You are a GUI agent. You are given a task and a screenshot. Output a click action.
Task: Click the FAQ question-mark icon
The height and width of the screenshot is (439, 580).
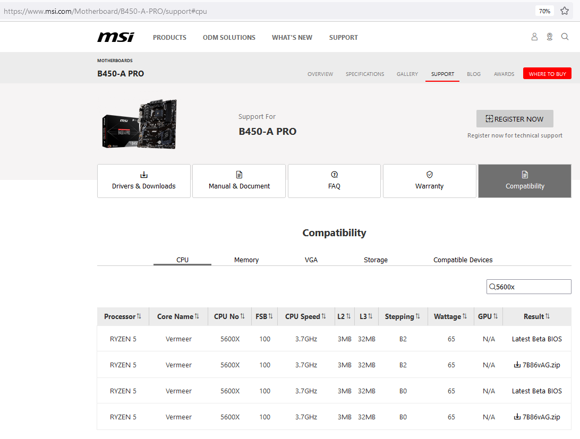tap(335, 175)
